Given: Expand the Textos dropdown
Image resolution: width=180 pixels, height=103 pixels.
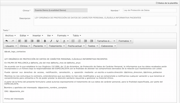Looking at the screenshot, I should (93, 46).
